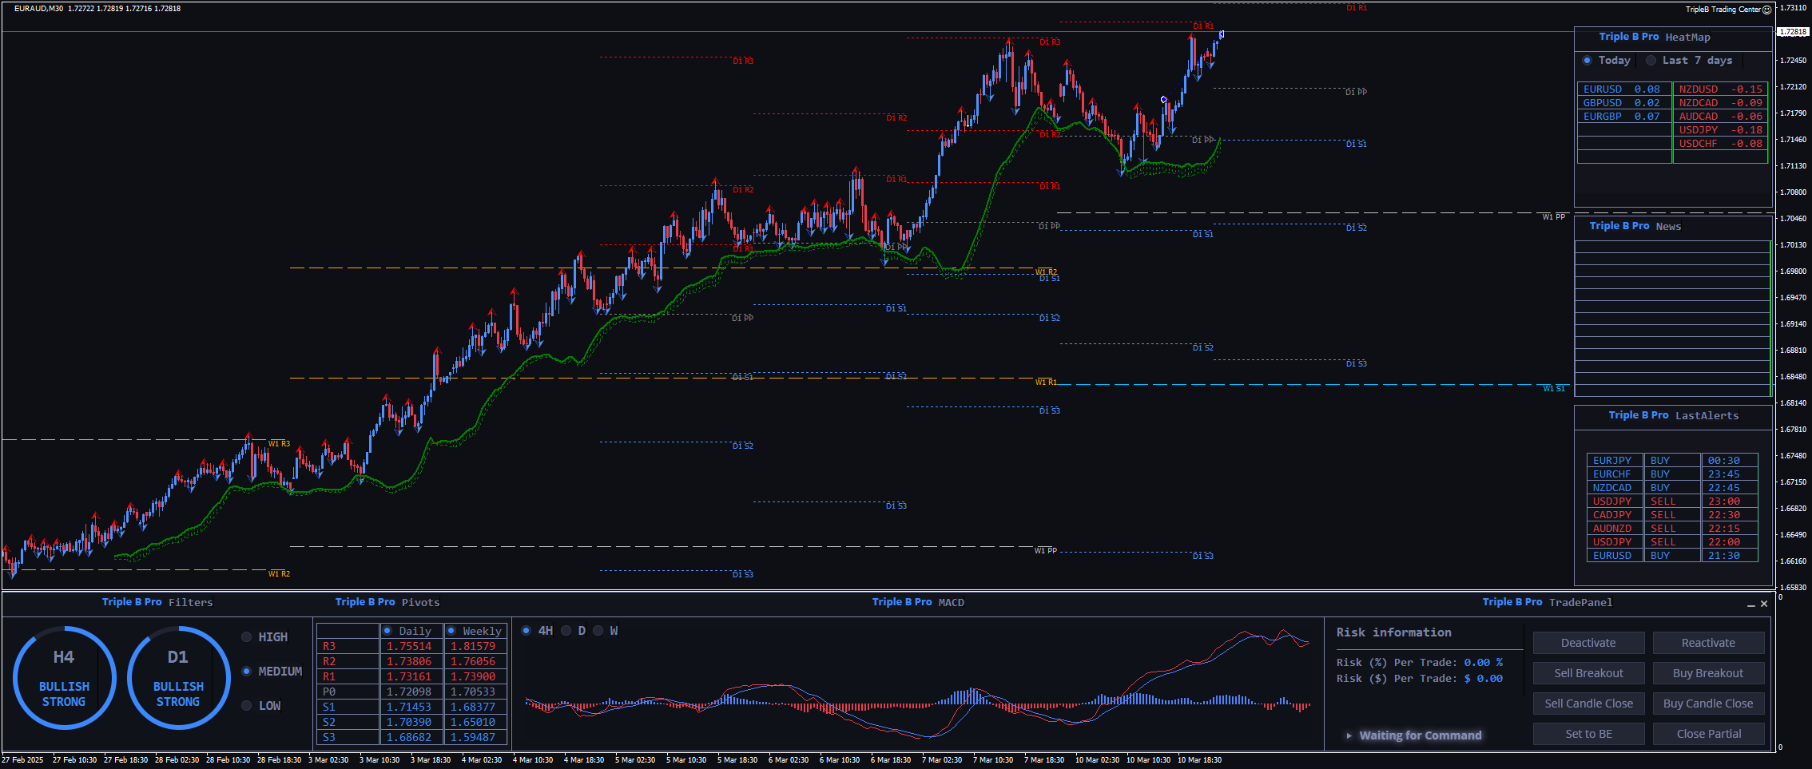This screenshot has width=1812, height=769.
Task: Click the Set to BE button
Action: (1588, 734)
